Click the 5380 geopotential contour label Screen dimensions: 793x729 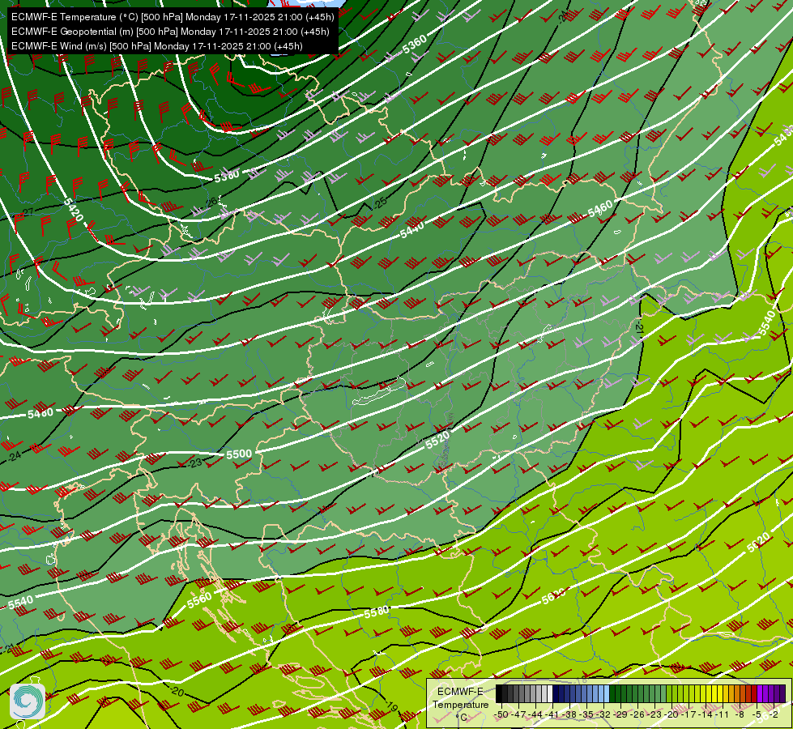227,177
